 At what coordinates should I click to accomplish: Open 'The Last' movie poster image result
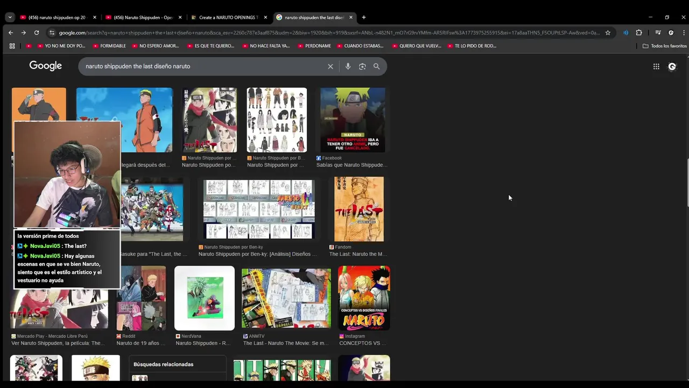[209, 120]
